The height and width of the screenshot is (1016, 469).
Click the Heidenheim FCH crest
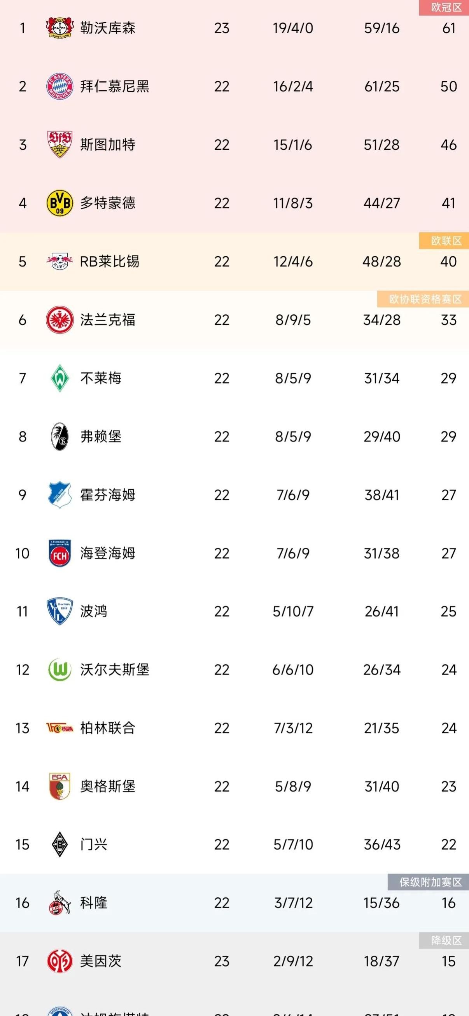[59, 553]
